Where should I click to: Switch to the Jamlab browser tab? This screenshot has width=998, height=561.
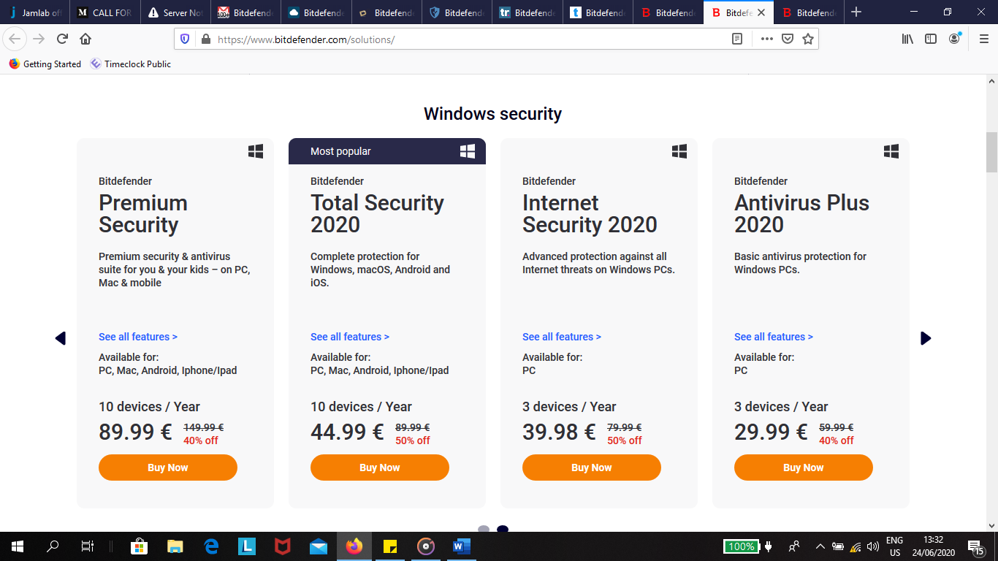pos(35,12)
